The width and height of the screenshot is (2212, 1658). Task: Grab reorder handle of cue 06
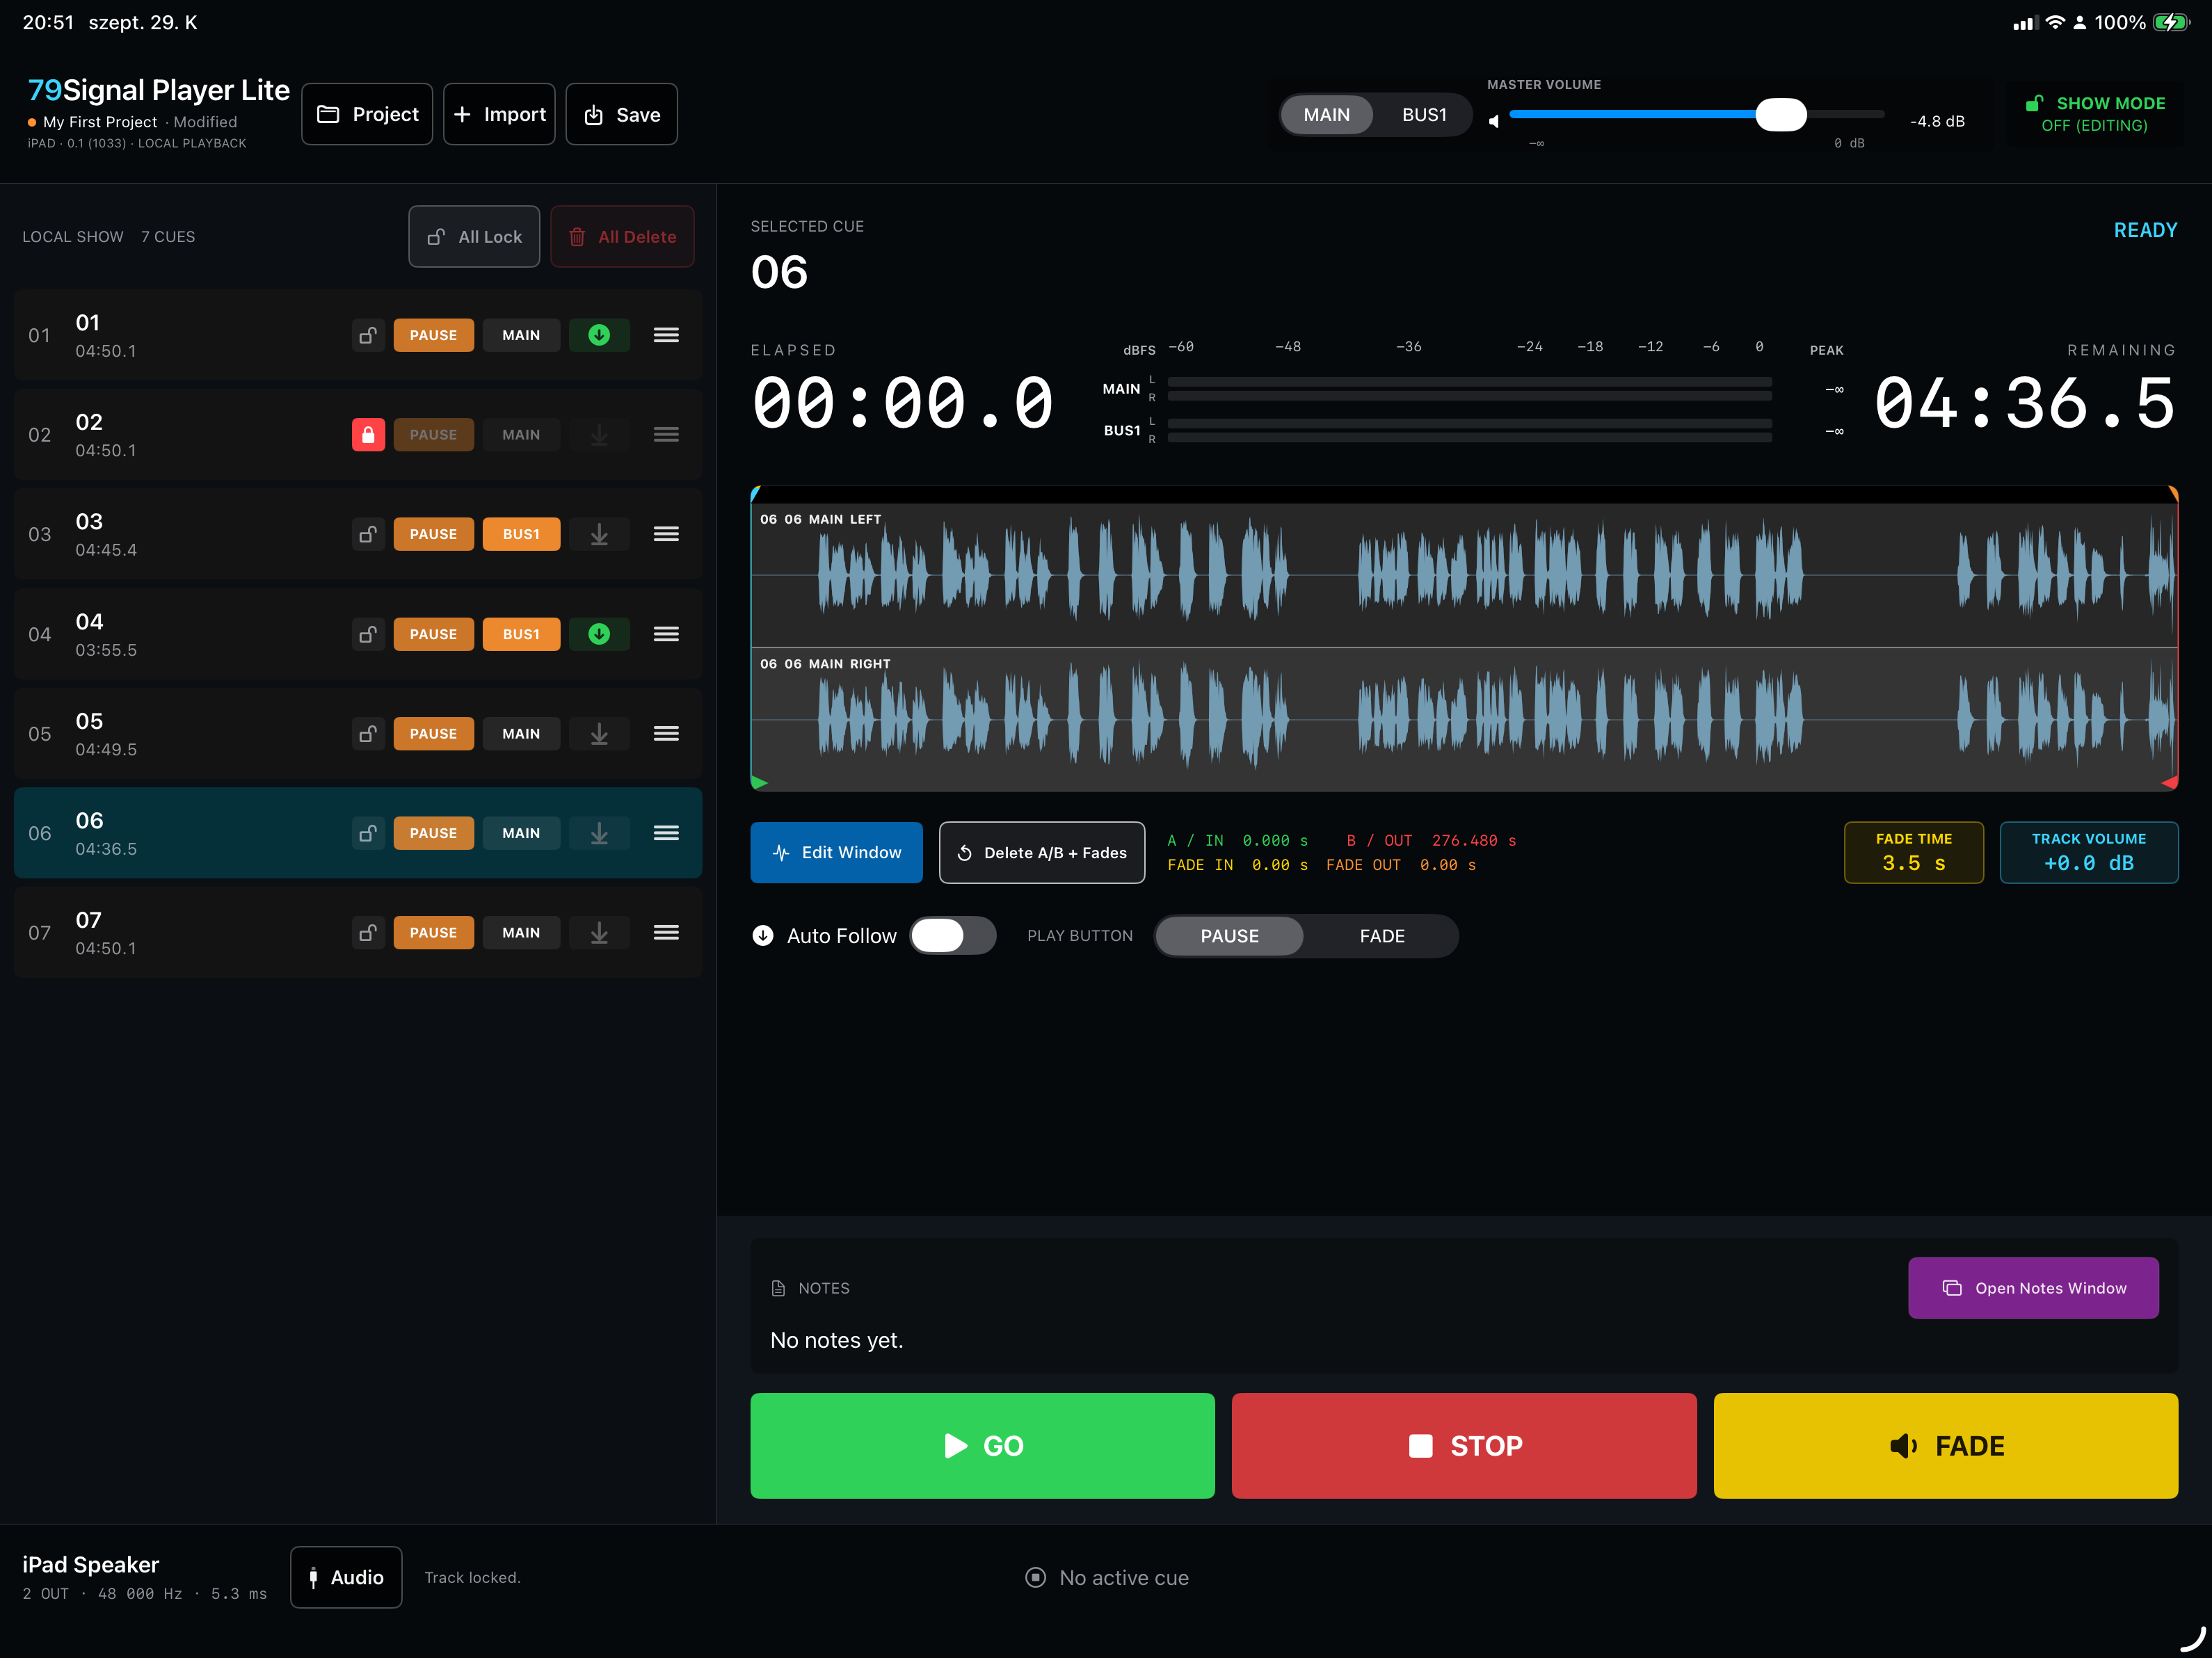coord(666,833)
